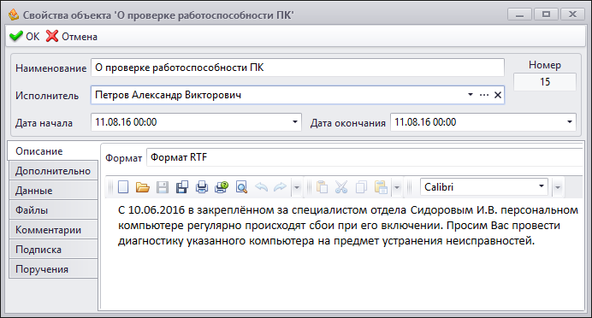Confirm changes with the OK button
The image size is (592, 318).
point(25,37)
